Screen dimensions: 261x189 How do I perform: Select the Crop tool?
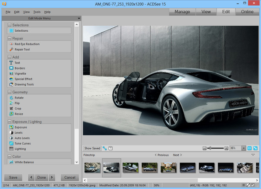pos(18,109)
